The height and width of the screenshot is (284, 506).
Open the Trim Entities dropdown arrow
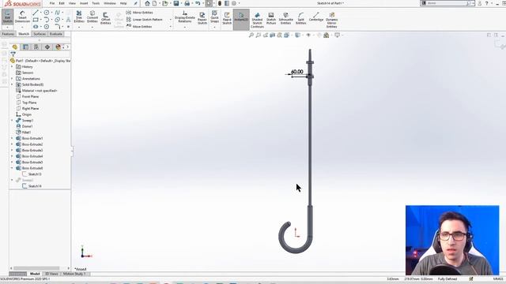click(79, 27)
